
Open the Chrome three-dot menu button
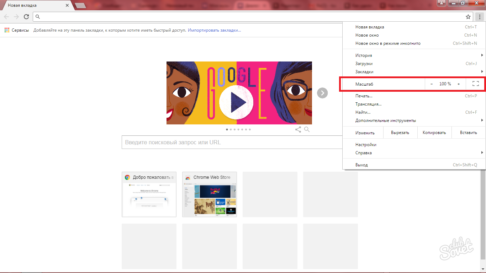tap(480, 17)
